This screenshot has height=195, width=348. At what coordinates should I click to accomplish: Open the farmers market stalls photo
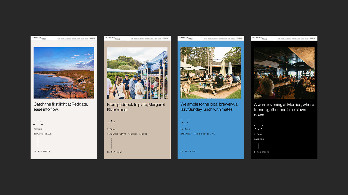point(137,73)
